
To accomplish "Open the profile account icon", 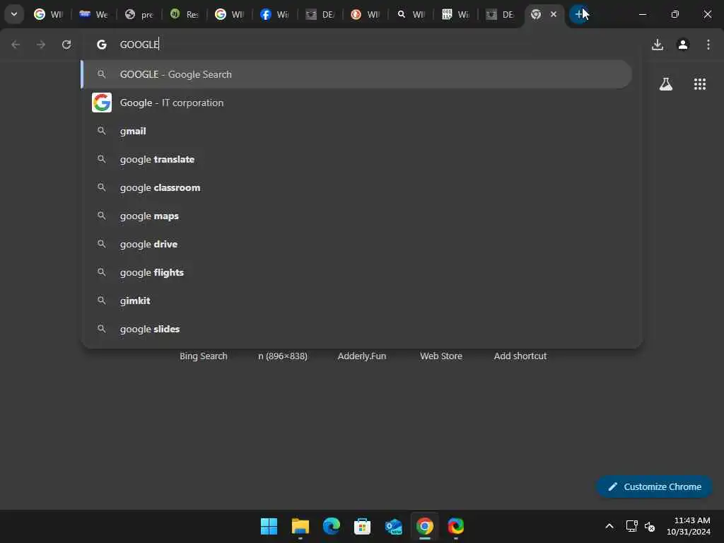I will click(x=683, y=45).
